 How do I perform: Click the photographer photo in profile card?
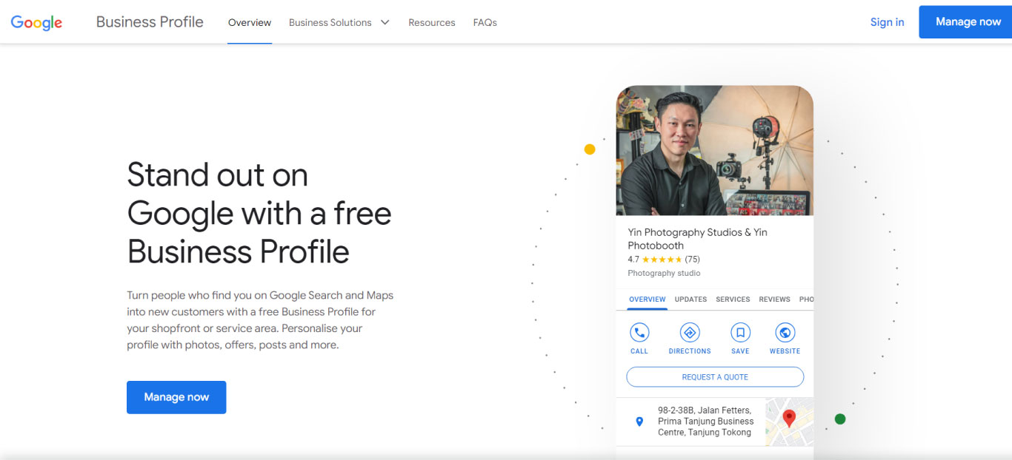click(x=715, y=150)
